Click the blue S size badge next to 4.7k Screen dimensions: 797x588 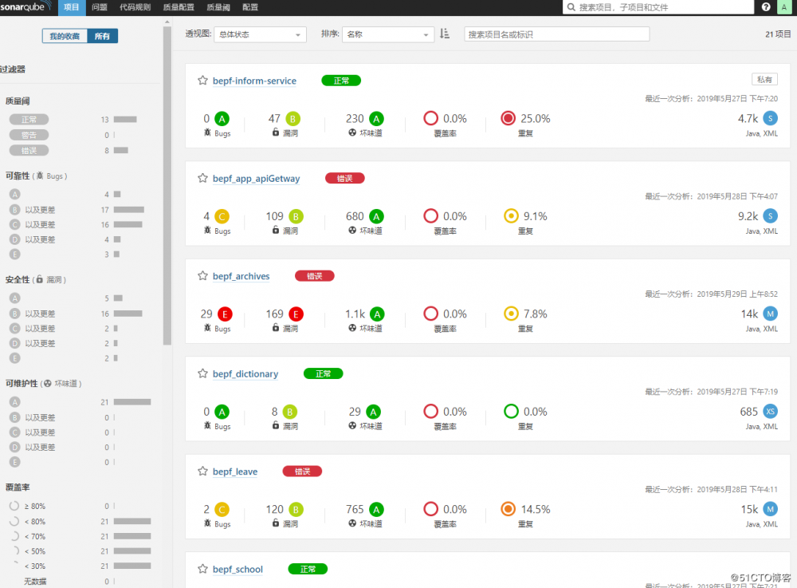[x=768, y=117]
